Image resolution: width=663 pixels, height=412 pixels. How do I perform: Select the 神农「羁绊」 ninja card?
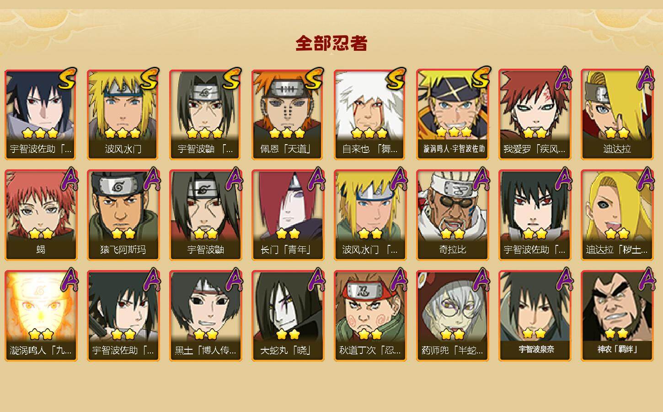click(617, 316)
